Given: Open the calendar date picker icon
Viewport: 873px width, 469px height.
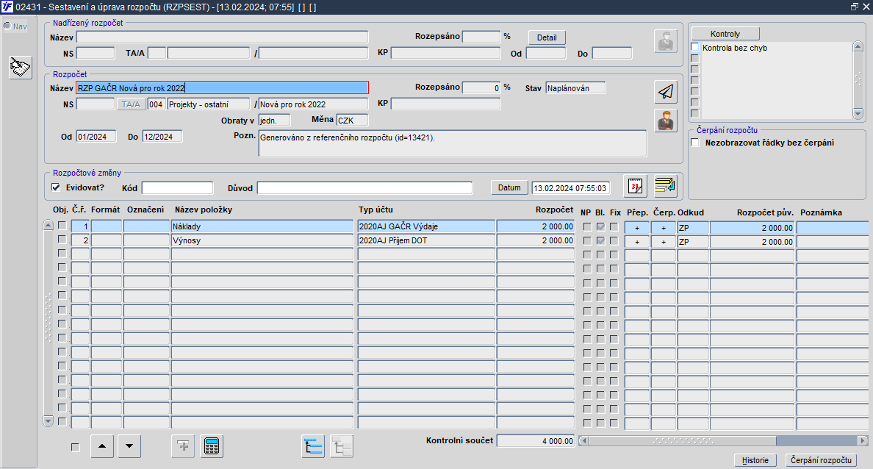Looking at the screenshot, I should pyautogui.click(x=635, y=186).
